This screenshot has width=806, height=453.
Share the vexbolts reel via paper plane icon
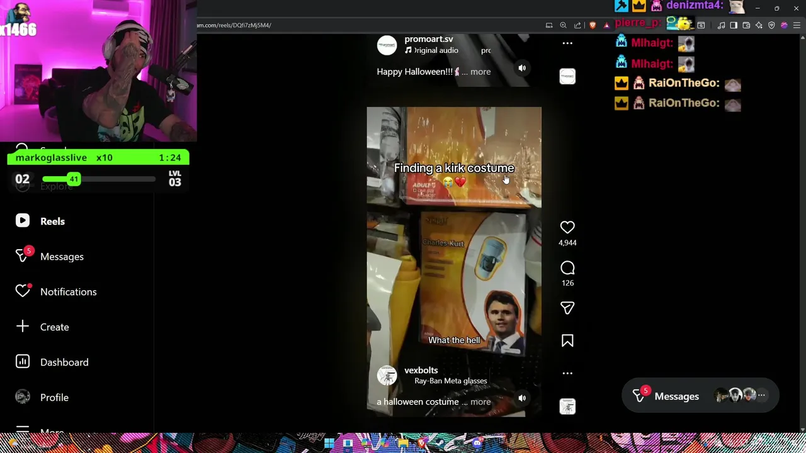pyautogui.click(x=567, y=308)
